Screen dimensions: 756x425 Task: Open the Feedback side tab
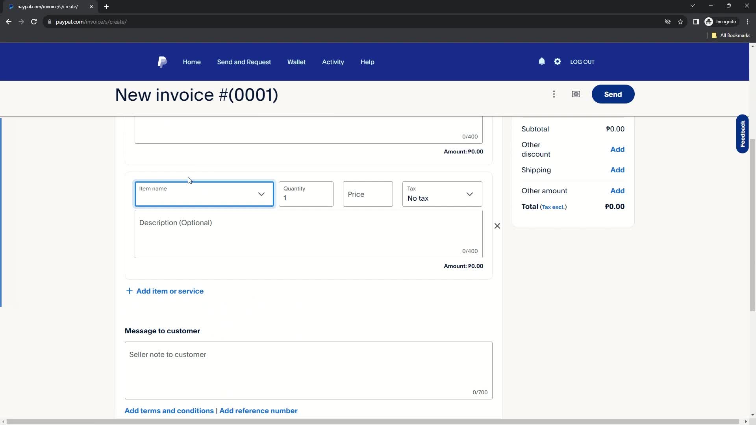(x=743, y=134)
